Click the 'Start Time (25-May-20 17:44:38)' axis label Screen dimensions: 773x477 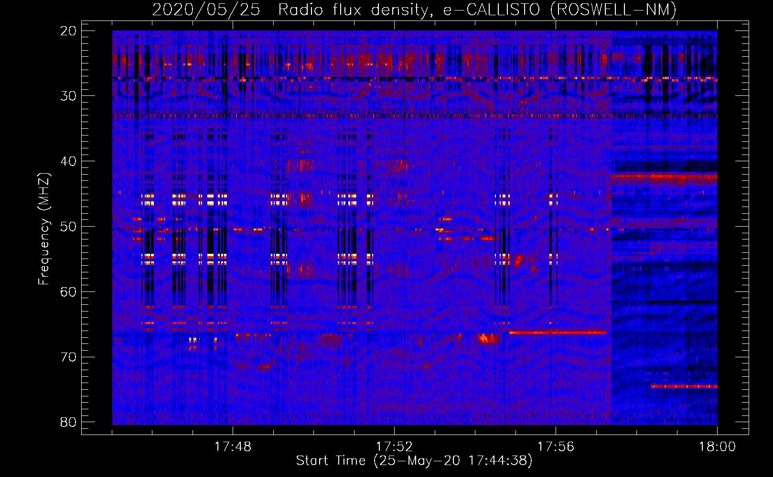coord(414,460)
